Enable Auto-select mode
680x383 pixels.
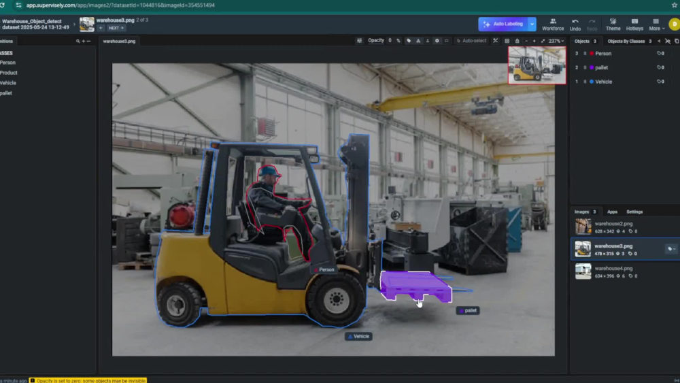pos(471,41)
